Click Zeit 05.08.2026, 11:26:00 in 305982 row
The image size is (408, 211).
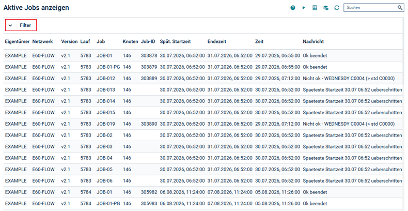(278, 192)
